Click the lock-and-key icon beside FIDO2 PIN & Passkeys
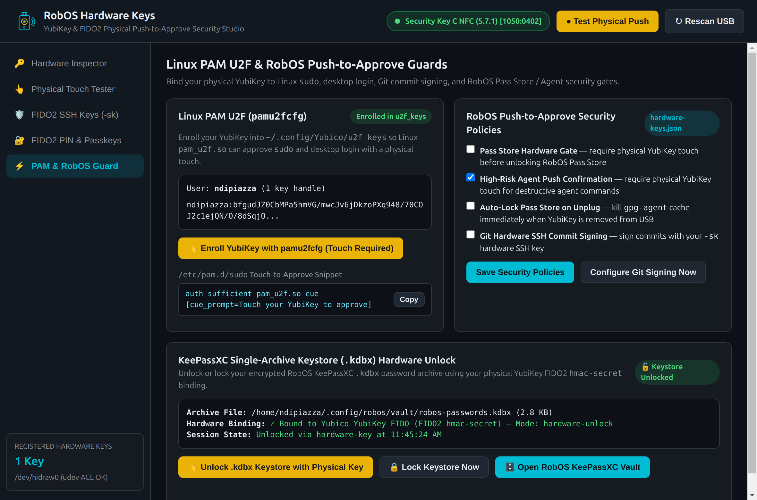The width and height of the screenshot is (757, 500). pyautogui.click(x=20, y=140)
